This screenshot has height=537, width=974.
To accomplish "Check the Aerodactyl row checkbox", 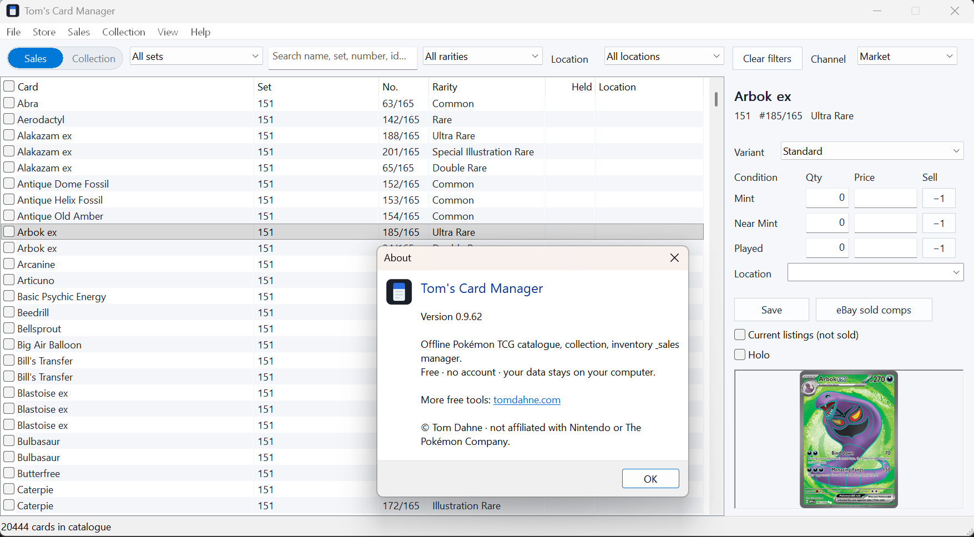I will point(9,119).
